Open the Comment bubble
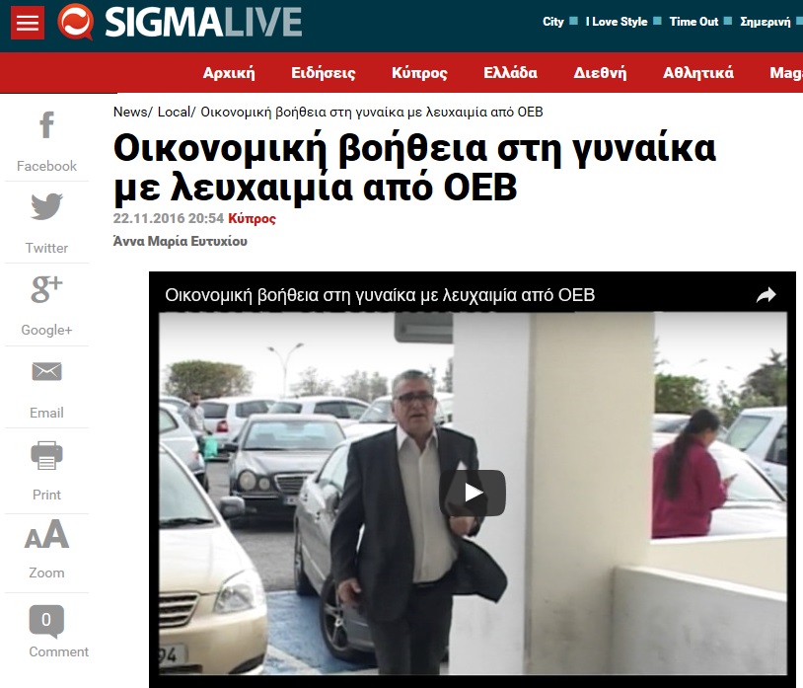 [46, 621]
